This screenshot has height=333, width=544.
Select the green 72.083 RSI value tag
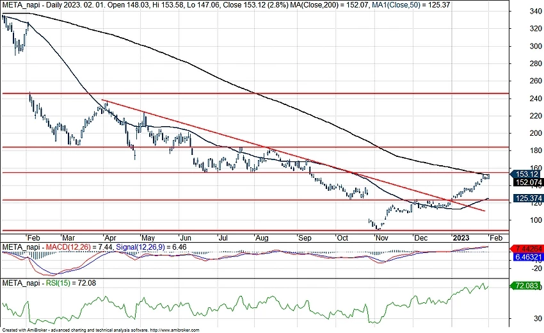526,286
